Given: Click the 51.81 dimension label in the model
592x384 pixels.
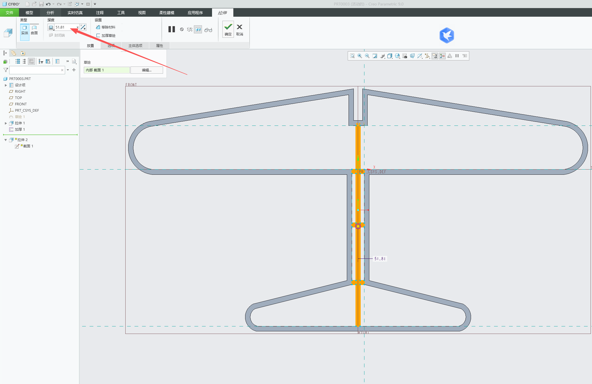Looking at the screenshot, I should 380,259.
